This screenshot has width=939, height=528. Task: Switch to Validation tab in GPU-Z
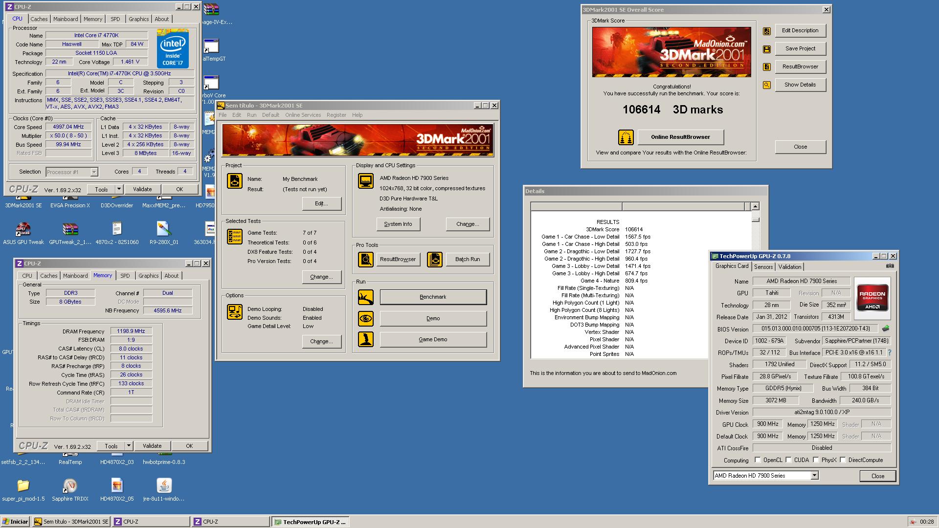[x=790, y=267]
